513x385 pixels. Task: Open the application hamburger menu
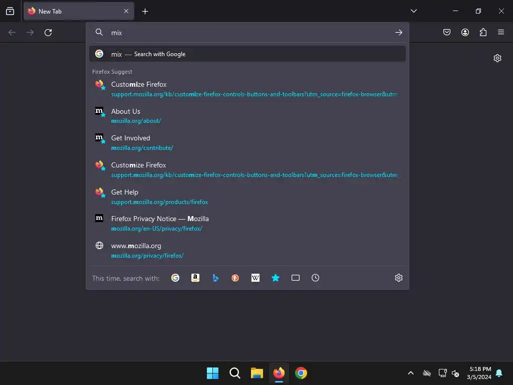pos(501,32)
